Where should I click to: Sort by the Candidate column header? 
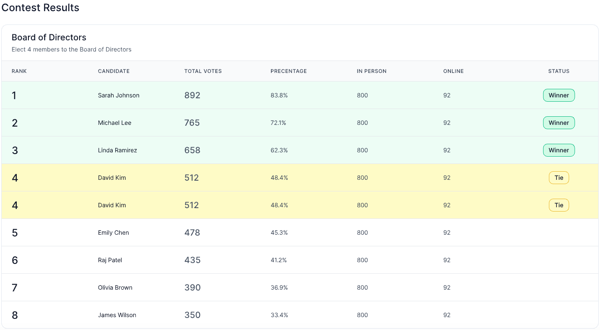[x=114, y=71]
